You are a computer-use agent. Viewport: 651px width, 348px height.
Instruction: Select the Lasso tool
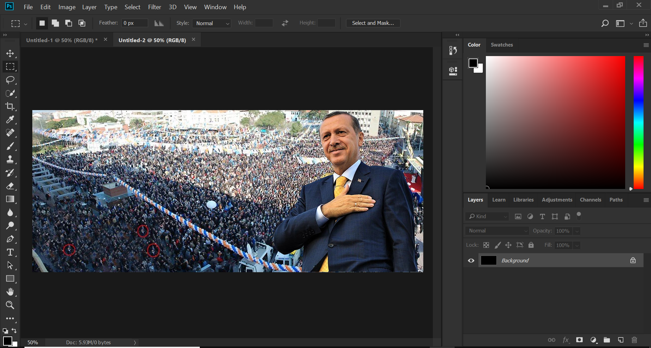pyautogui.click(x=10, y=80)
